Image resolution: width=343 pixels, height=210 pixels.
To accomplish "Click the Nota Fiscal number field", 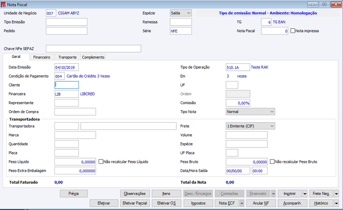I will pyautogui.click(x=274, y=31).
